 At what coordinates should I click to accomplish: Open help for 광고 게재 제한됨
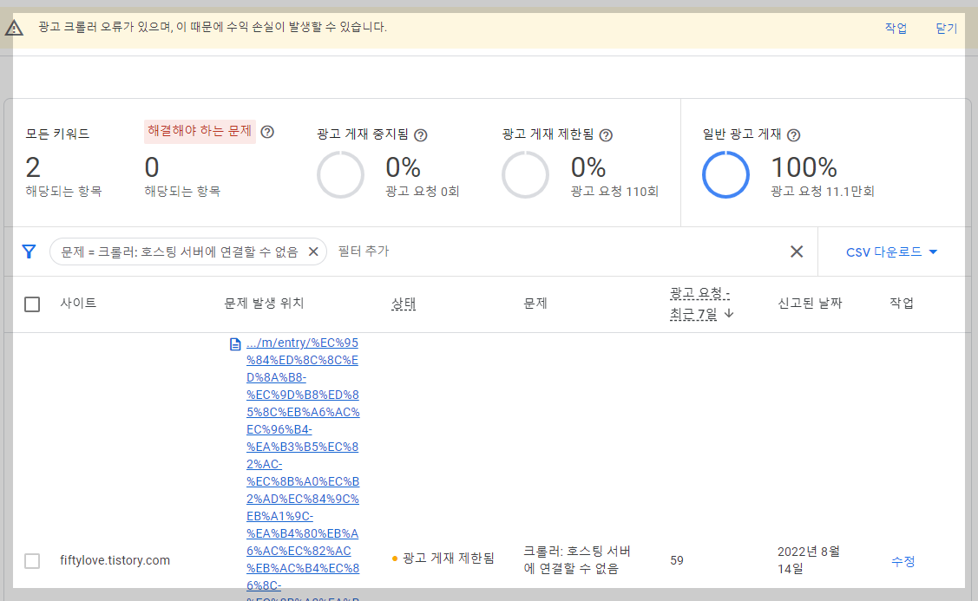(606, 135)
